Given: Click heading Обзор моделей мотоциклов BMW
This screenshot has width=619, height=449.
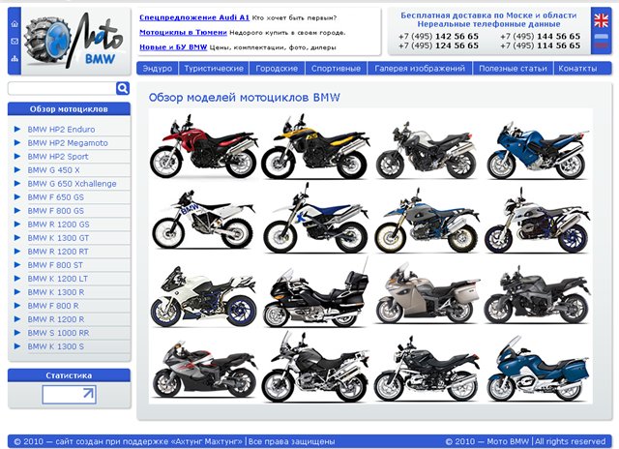Looking at the screenshot, I should [x=244, y=98].
